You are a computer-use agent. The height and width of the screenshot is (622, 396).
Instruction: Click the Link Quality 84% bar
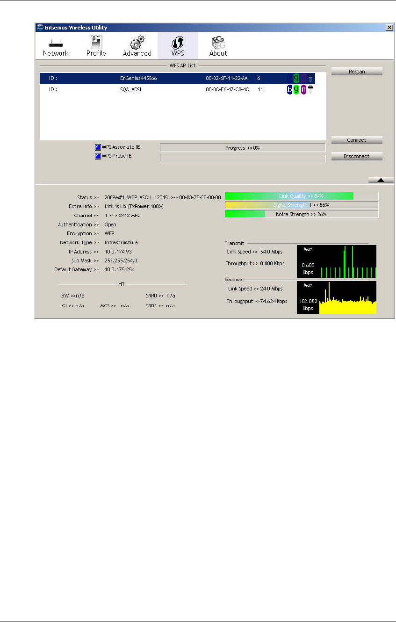point(302,196)
